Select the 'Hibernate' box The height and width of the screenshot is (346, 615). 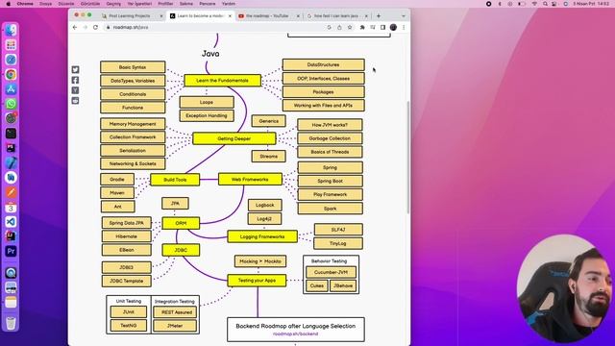point(126,236)
